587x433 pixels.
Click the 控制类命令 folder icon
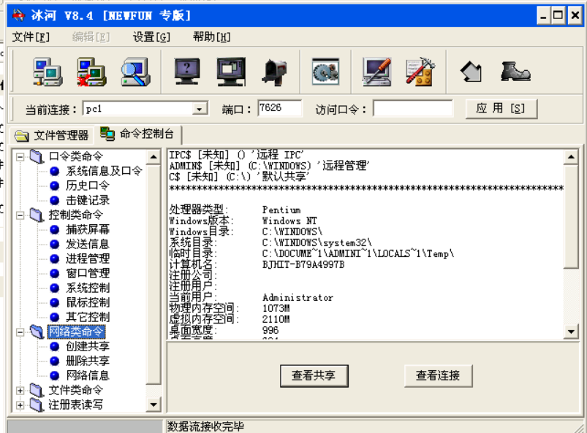[37, 215]
